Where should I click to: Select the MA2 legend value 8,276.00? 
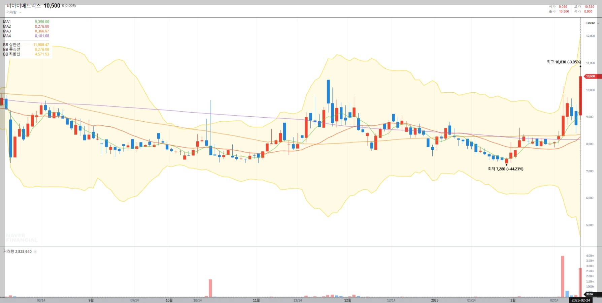[42, 26]
